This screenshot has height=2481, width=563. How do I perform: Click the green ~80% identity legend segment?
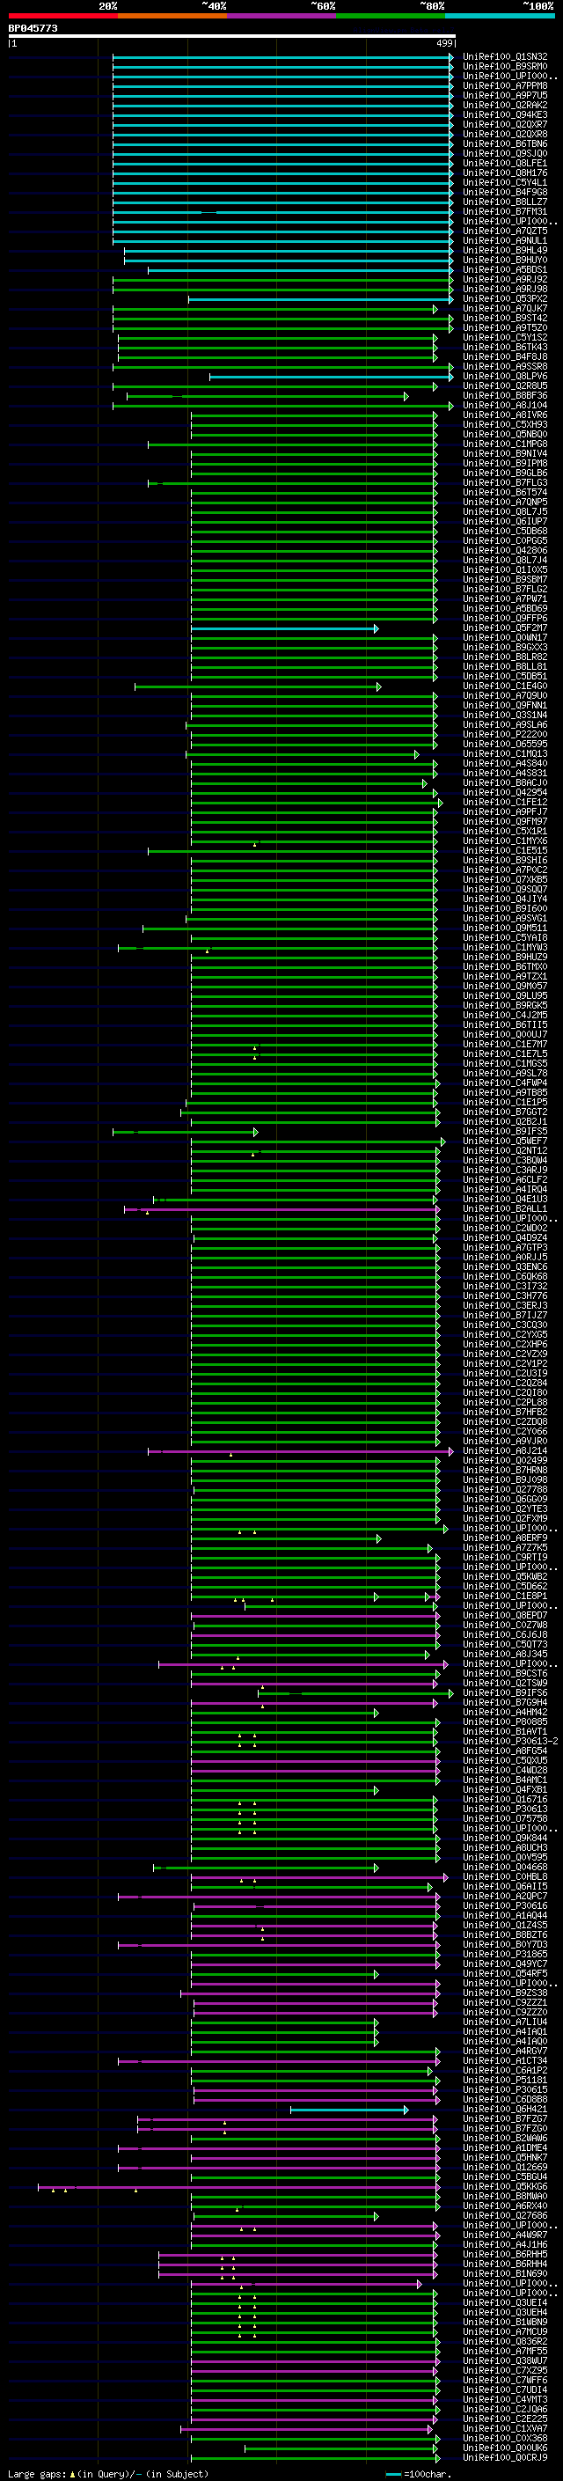coord(391,16)
